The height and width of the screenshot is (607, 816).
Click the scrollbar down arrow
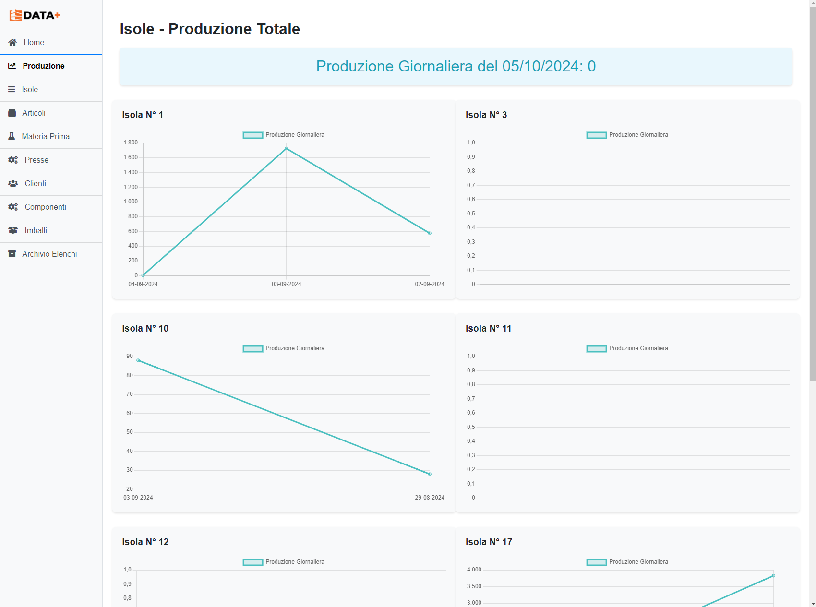(x=813, y=603)
